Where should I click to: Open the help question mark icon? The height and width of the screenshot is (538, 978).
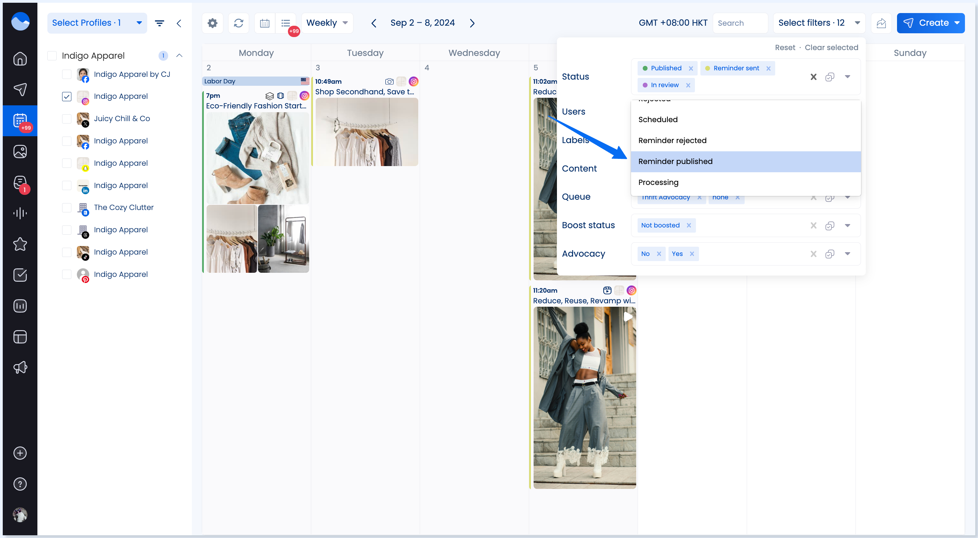click(x=20, y=484)
